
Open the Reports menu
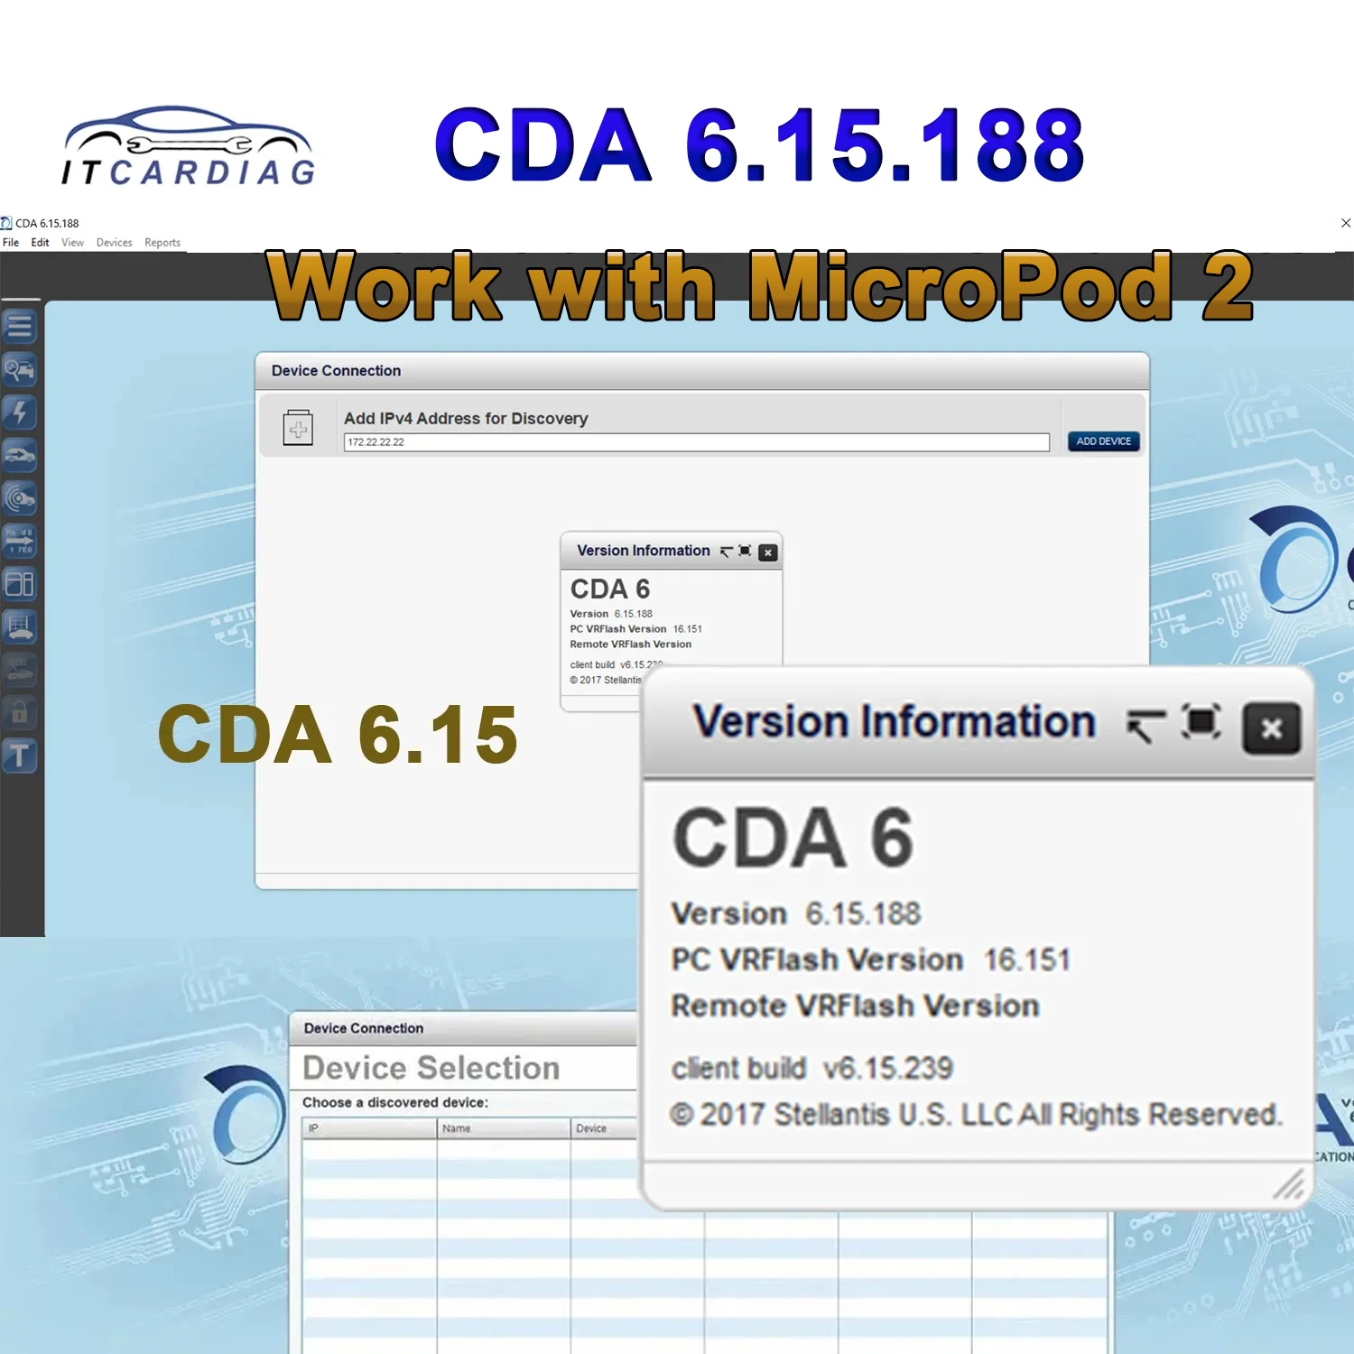162,242
